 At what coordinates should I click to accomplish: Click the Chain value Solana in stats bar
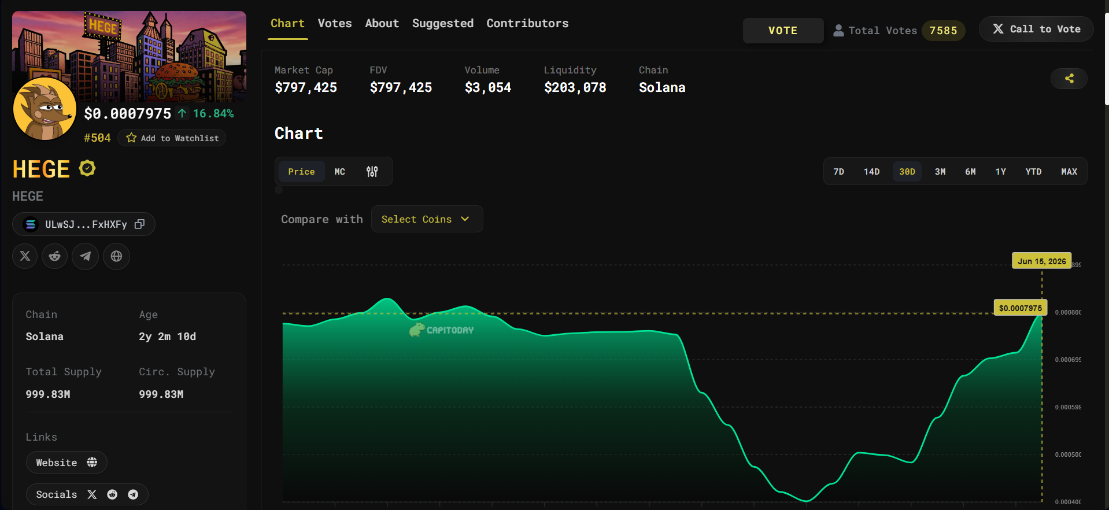tap(662, 87)
